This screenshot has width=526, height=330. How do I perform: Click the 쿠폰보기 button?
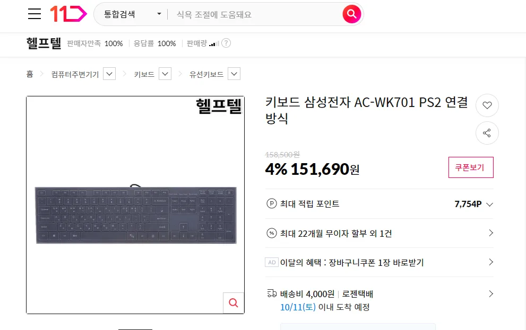coord(471,167)
